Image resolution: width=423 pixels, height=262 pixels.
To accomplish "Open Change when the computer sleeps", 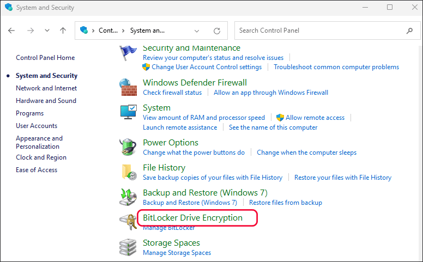I will click(x=306, y=153).
